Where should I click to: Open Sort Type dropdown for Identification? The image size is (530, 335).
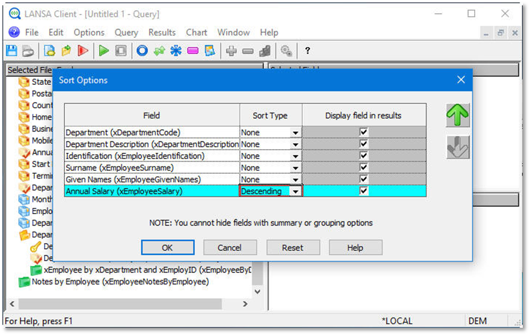(x=295, y=156)
